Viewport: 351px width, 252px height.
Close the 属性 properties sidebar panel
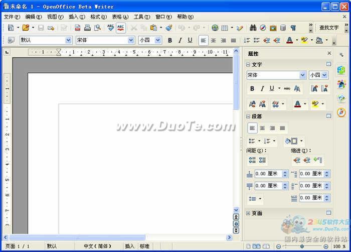pos(329,53)
